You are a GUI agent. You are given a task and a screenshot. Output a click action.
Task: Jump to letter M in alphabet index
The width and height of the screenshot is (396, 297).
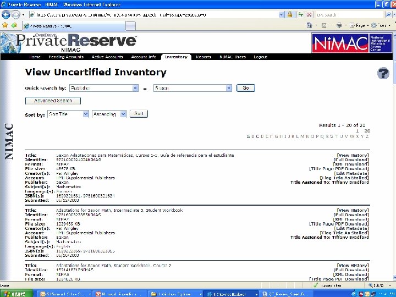pyautogui.click(x=302, y=136)
